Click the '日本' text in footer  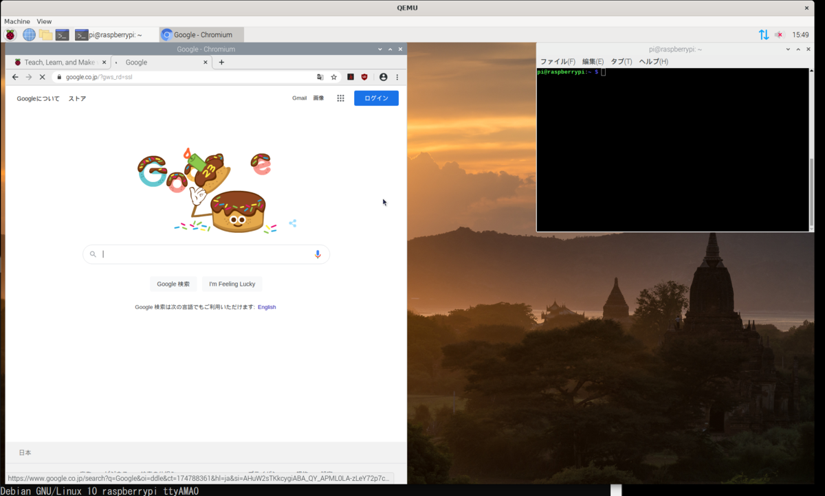click(x=25, y=453)
